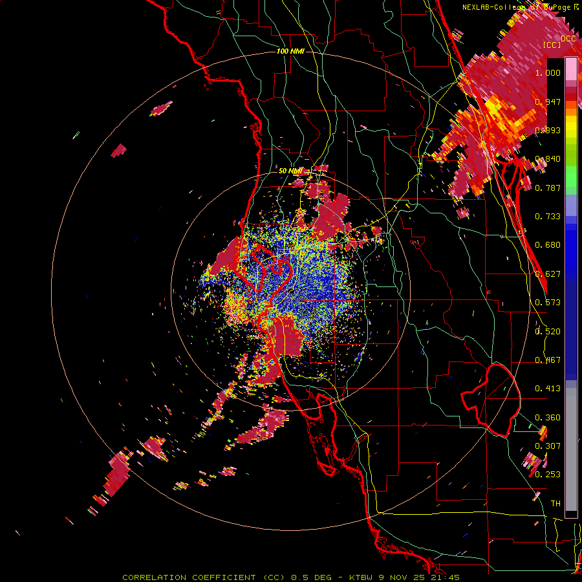Click the 9 NOV 25 date text

coord(403,577)
